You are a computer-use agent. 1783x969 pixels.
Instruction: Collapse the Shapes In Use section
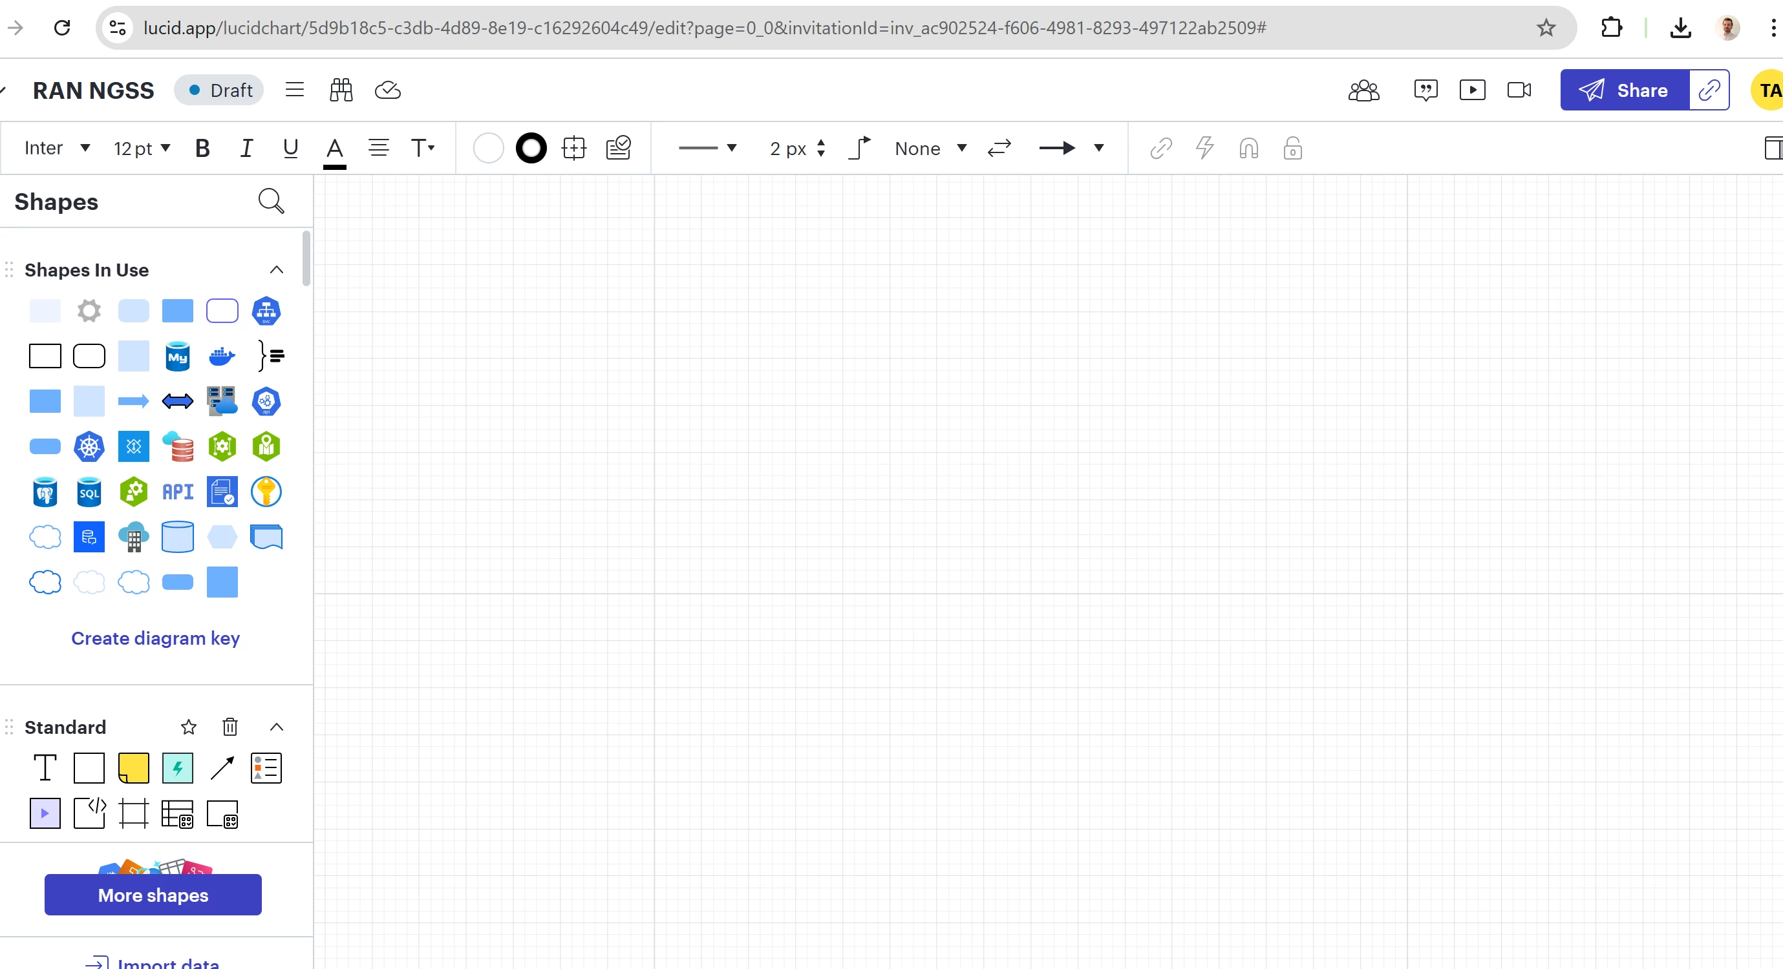(x=276, y=270)
